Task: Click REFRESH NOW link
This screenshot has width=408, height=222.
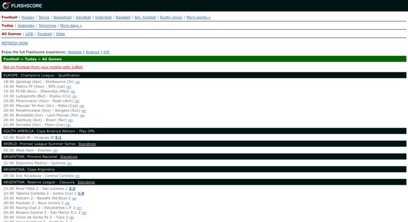Action: coord(15,43)
